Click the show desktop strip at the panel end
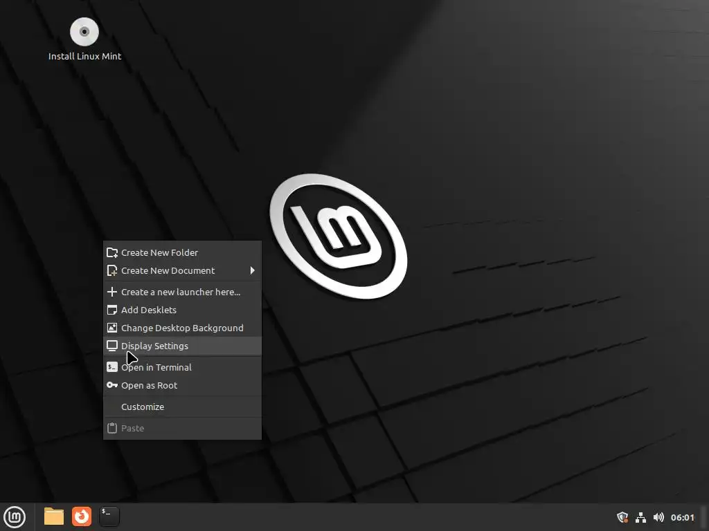Screen dimensions: 709x531 pos(704,517)
